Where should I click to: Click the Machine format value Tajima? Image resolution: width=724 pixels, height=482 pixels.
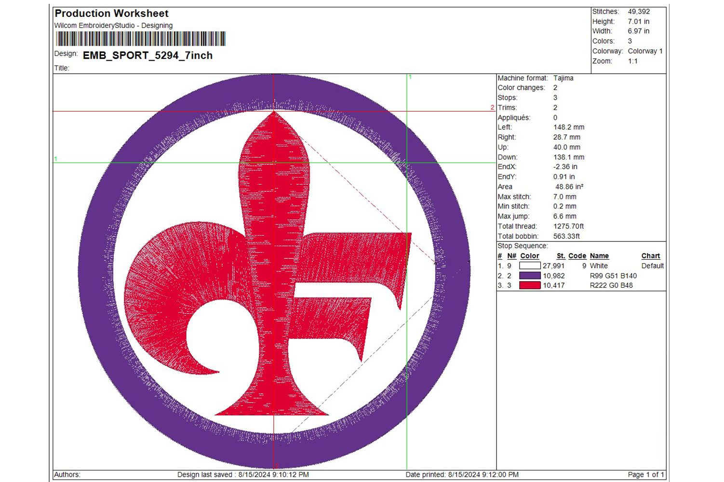click(563, 78)
